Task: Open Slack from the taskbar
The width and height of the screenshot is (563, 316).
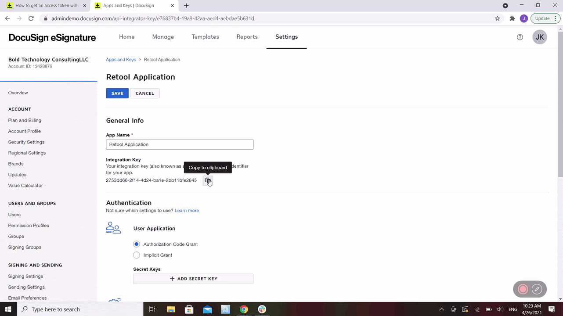Action: point(262,309)
